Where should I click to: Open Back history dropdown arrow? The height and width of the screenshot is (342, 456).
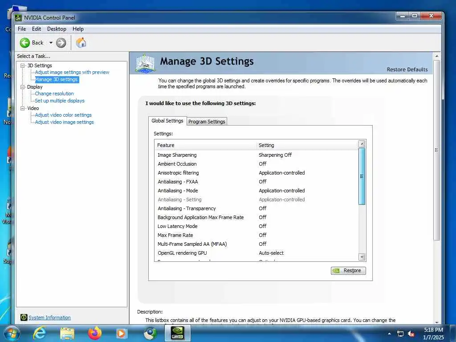51,43
